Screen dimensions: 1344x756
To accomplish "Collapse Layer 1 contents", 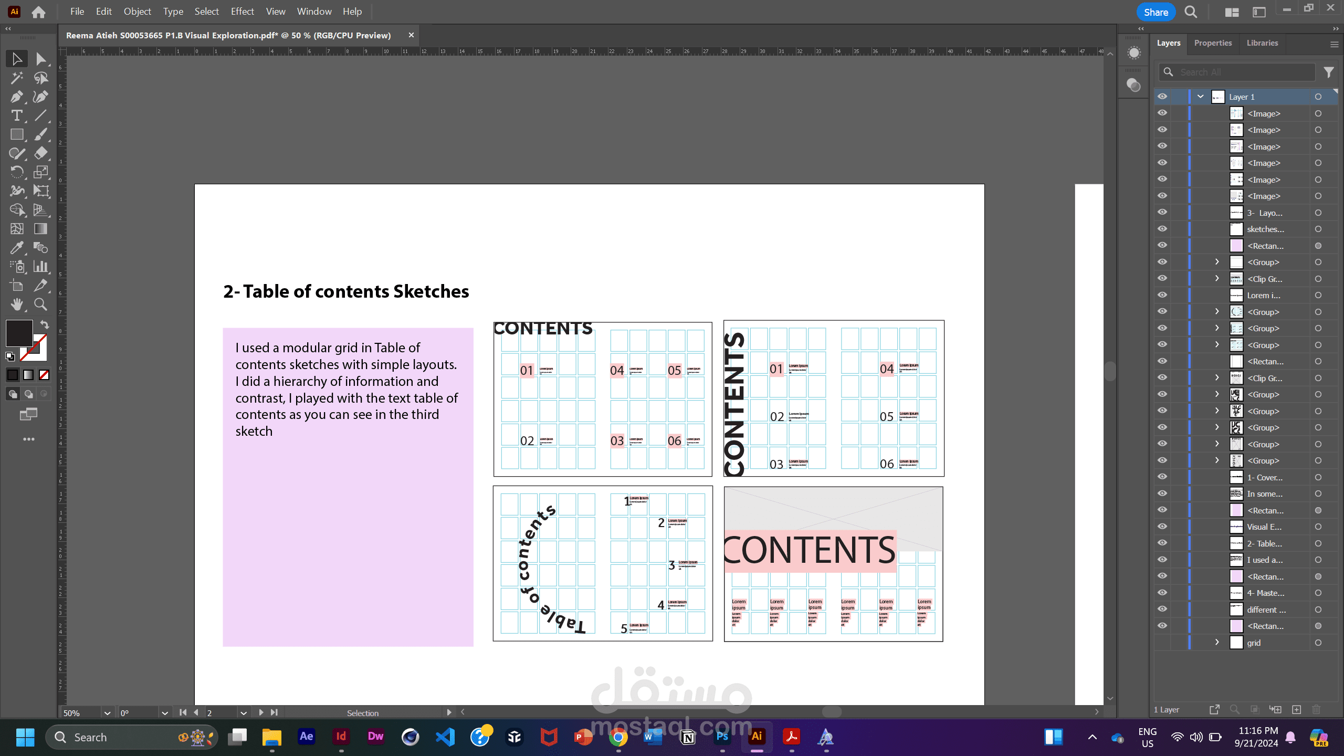I will click(x=1200, y=97).
